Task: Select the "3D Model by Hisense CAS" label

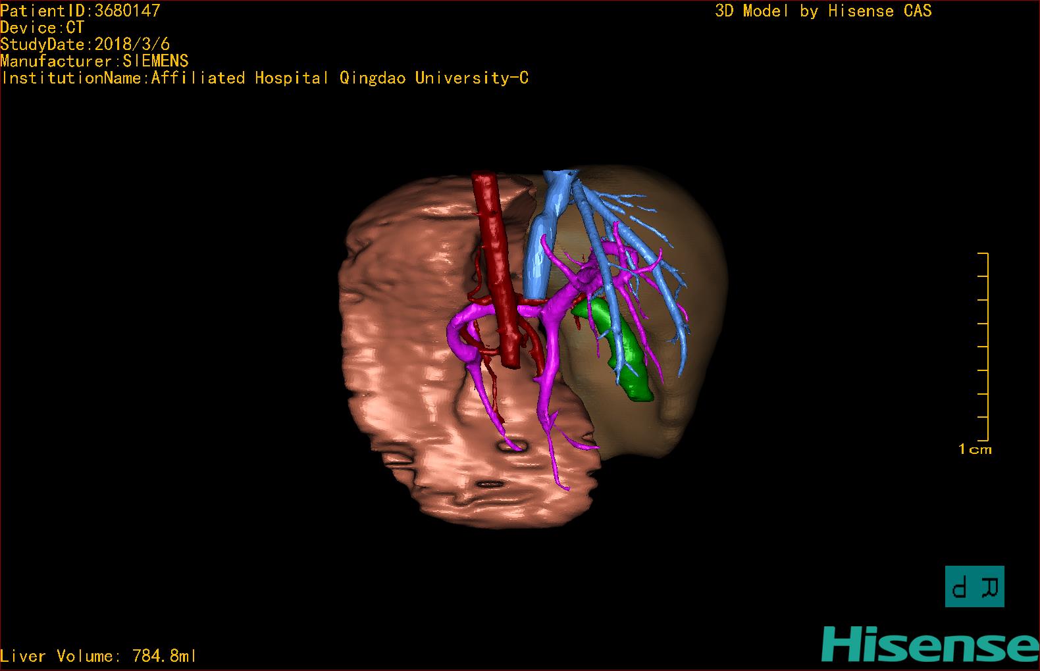Action: click(x=823, y=11)
